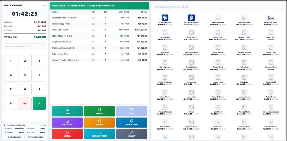Click the Customer Show display button
Viewport: 287px width, 141px height.
[x=36, y=137]
